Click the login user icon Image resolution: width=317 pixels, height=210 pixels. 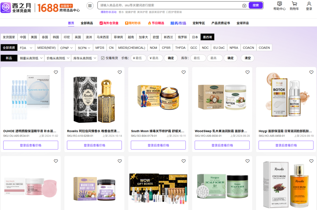click(x=309, y=4)
